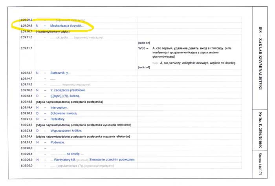Click the "[radio off]" marker
The image size is (275, 186).
(145, 67)
